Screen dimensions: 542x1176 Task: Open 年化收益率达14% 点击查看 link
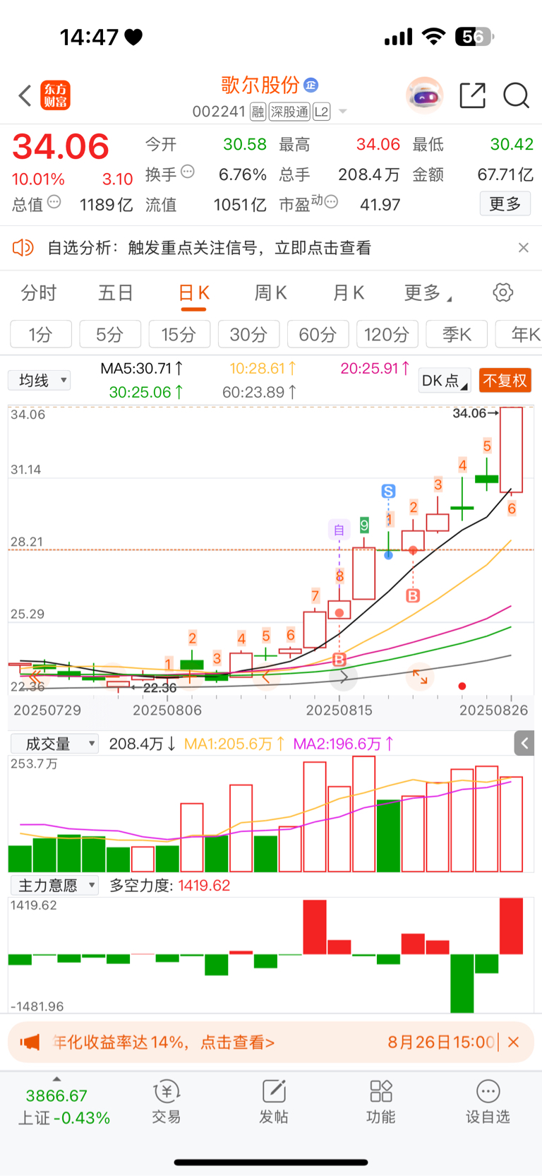[x=164, y=1043]
